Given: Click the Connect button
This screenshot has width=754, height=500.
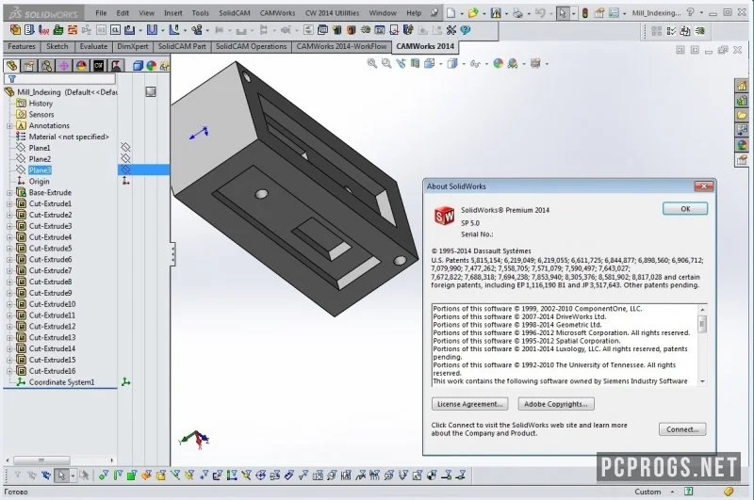Looking at the screenshot, I should point(682,429).
